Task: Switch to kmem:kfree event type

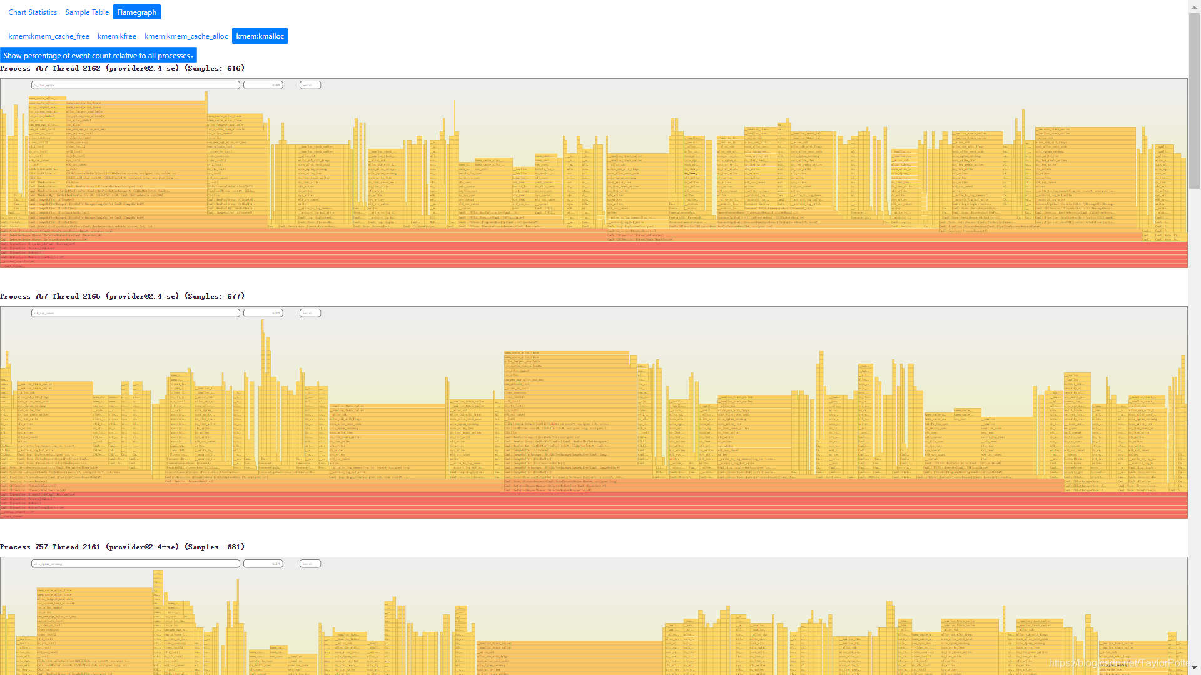Action: 117,36
